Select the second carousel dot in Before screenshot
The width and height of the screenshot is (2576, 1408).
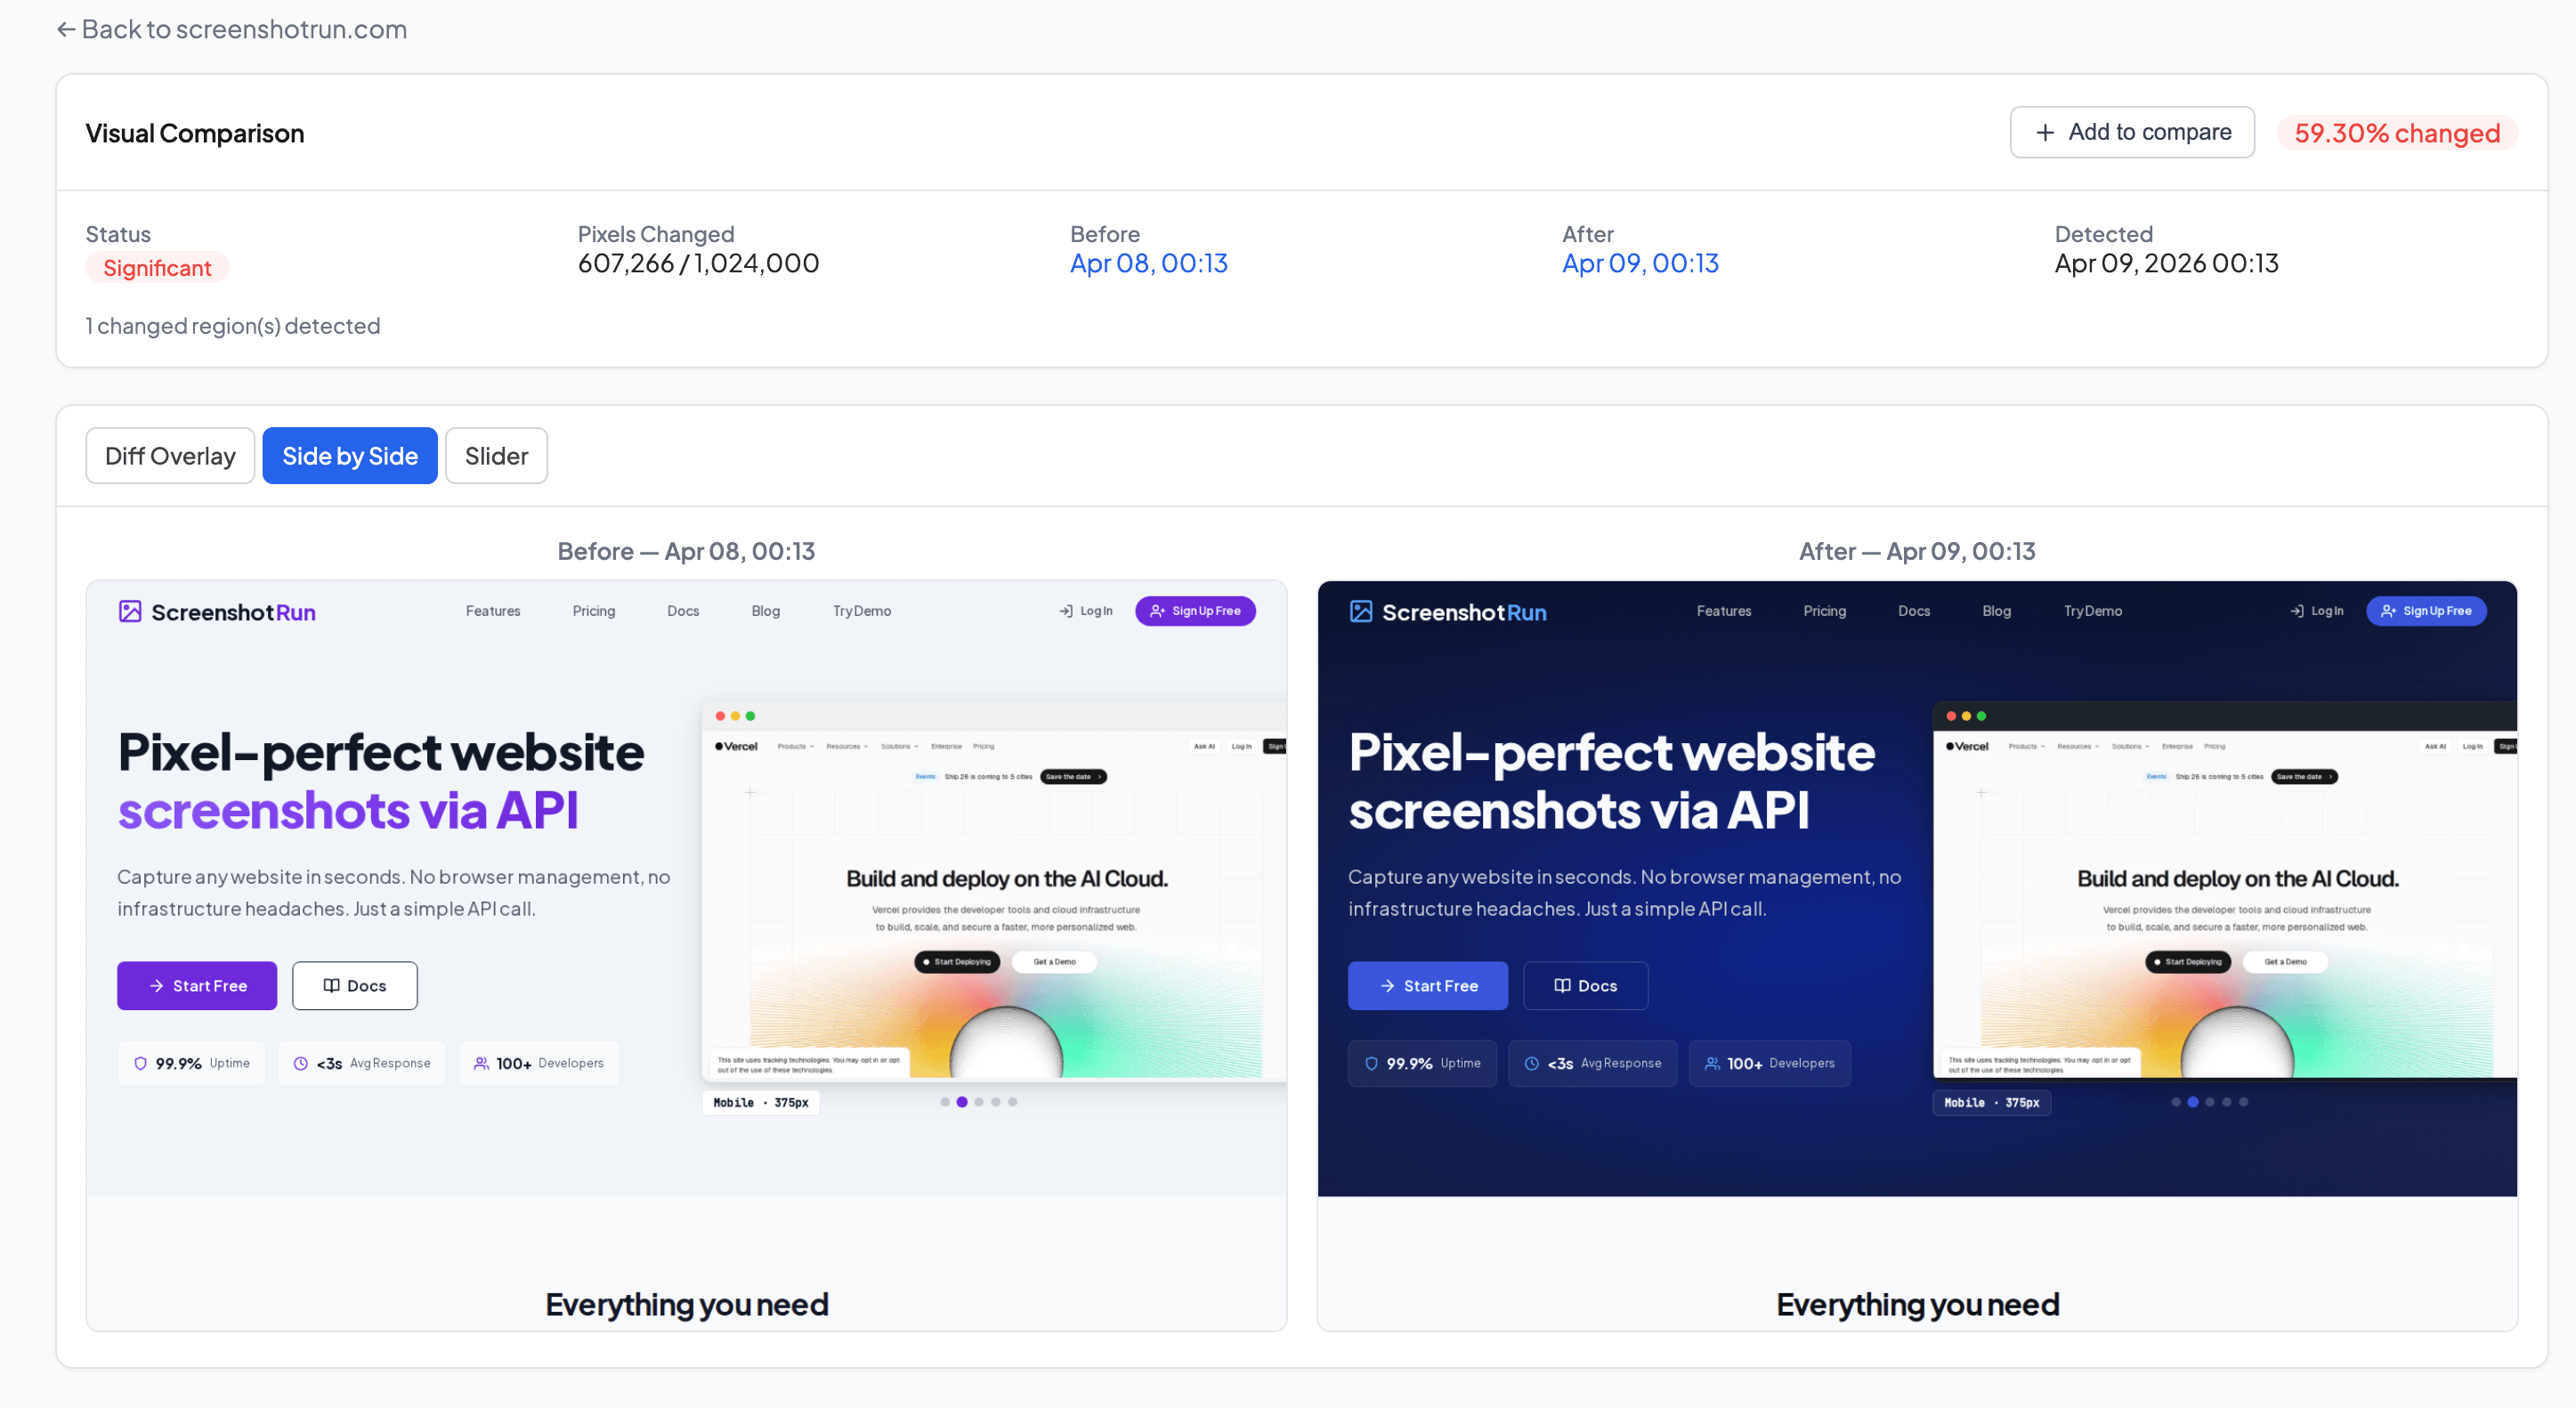pos(962,1101)
